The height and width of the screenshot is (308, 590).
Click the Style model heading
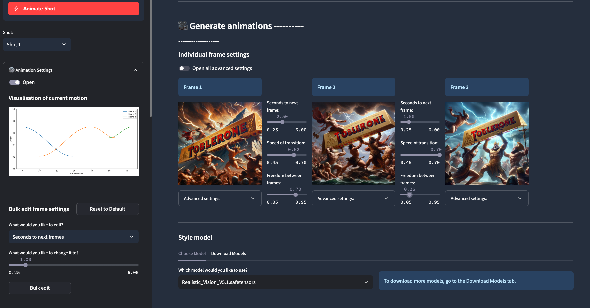point(195,237)
